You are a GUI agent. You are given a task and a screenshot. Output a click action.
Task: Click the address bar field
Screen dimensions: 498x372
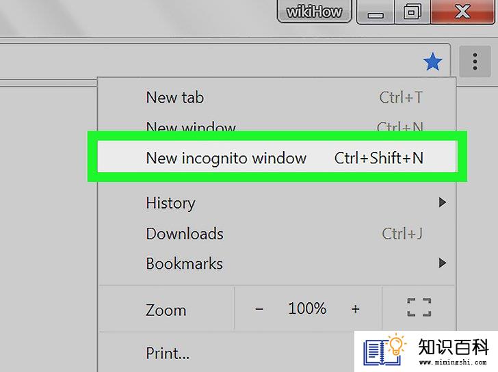209,62
